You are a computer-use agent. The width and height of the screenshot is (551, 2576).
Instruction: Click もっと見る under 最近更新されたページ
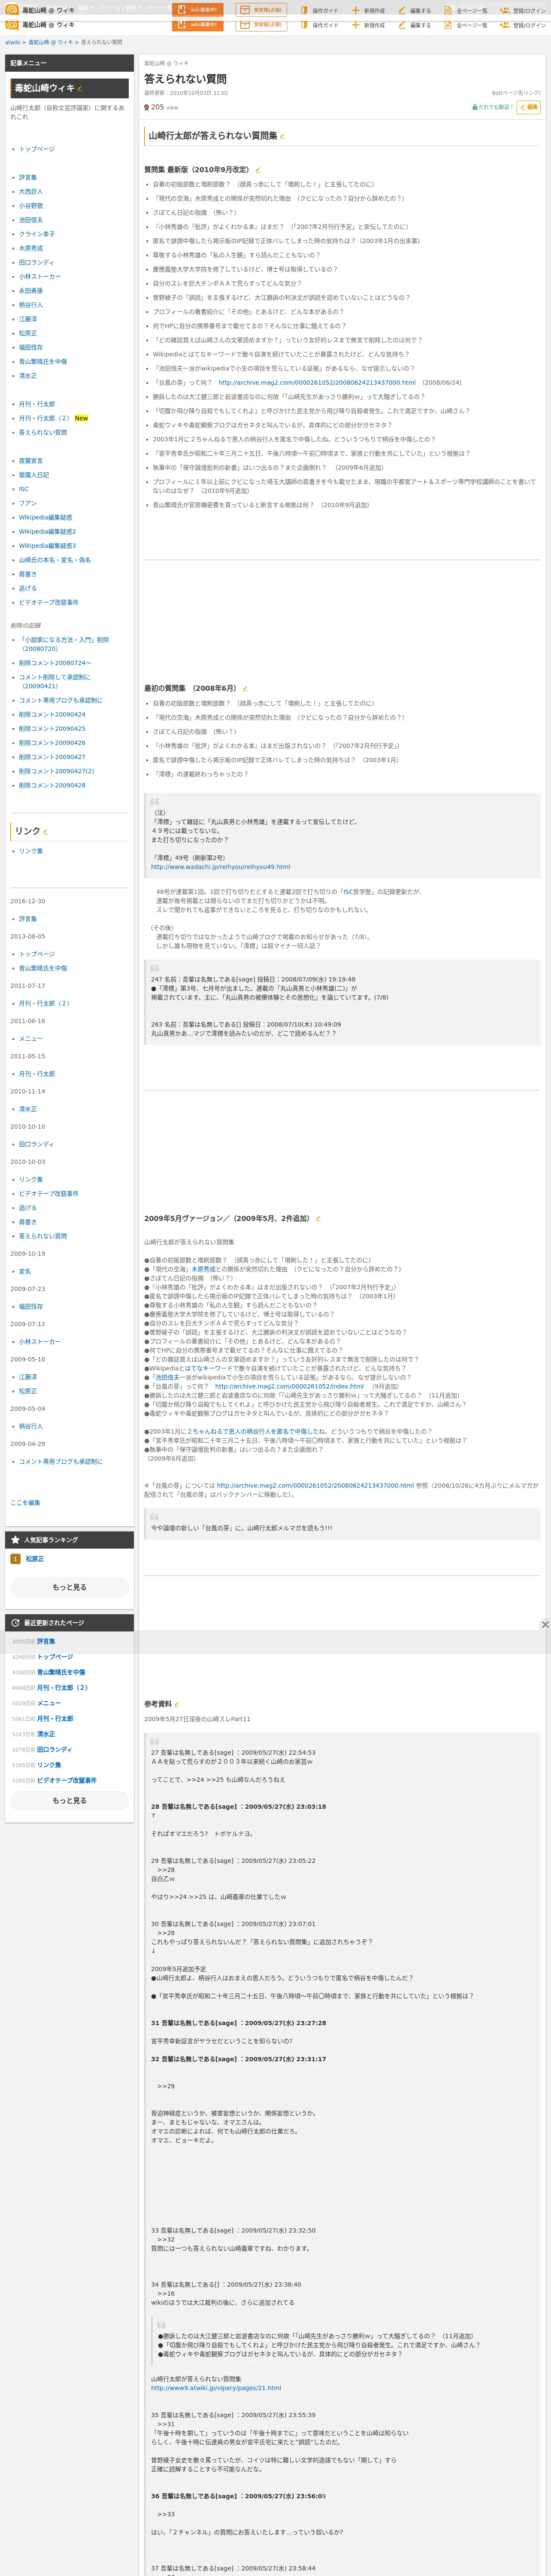(69, 1800)
